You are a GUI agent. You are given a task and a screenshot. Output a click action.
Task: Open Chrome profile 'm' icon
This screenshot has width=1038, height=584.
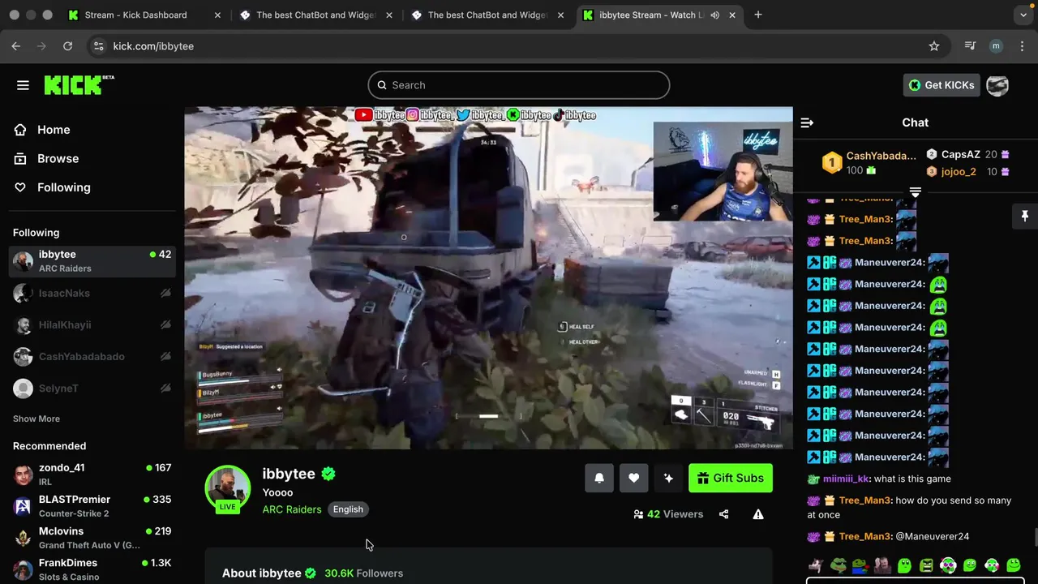click(996, 46)
